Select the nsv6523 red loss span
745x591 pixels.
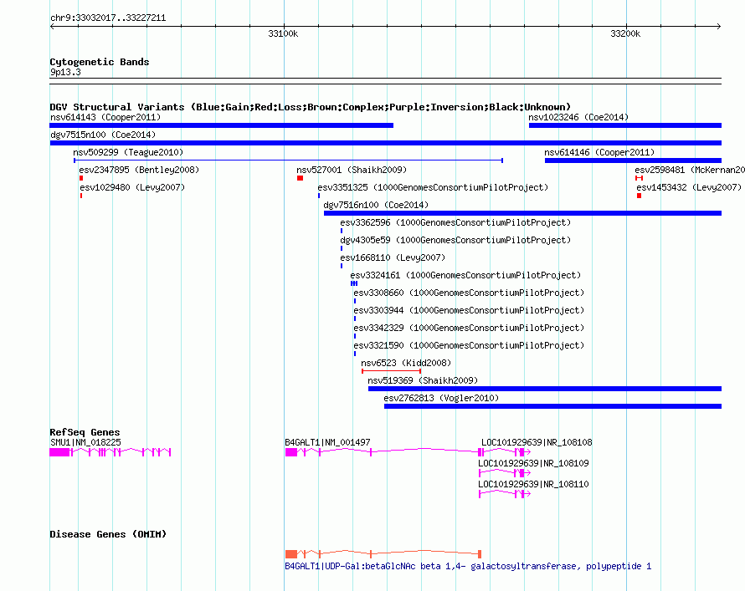click(x=392, y=371)
